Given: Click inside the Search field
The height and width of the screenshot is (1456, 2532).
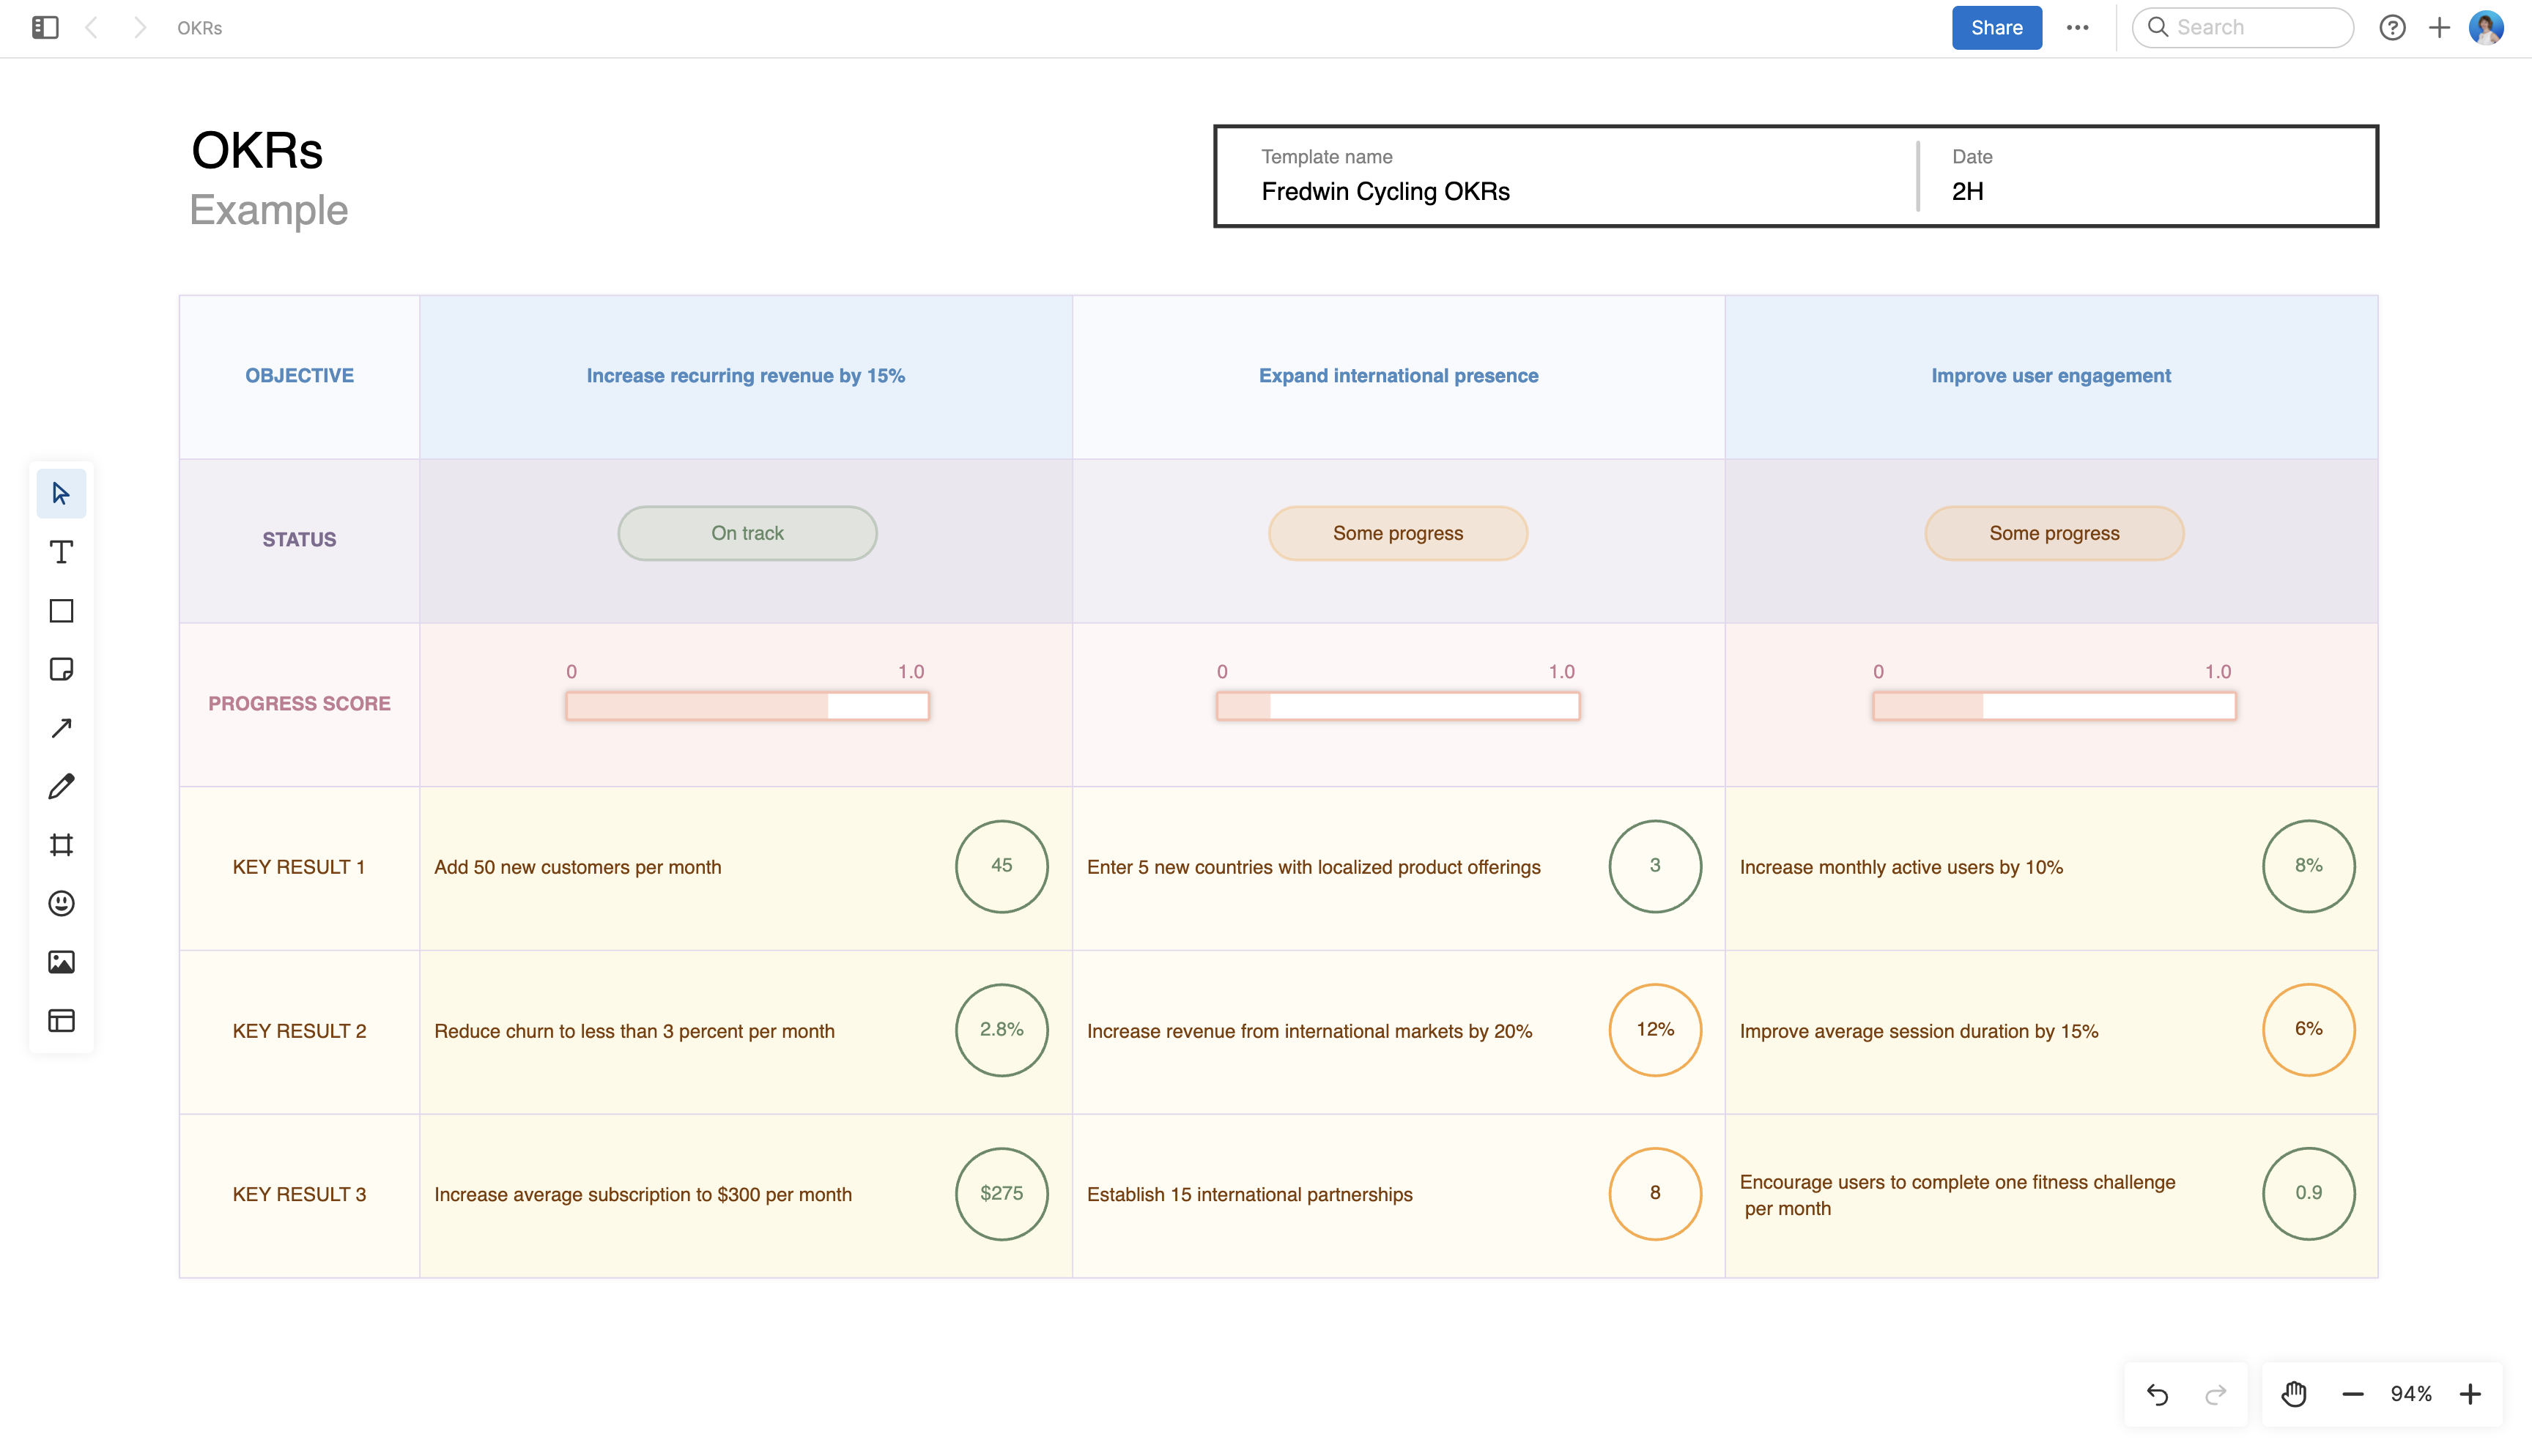Looking at the screenshot, I should (x=2243, y=27).
